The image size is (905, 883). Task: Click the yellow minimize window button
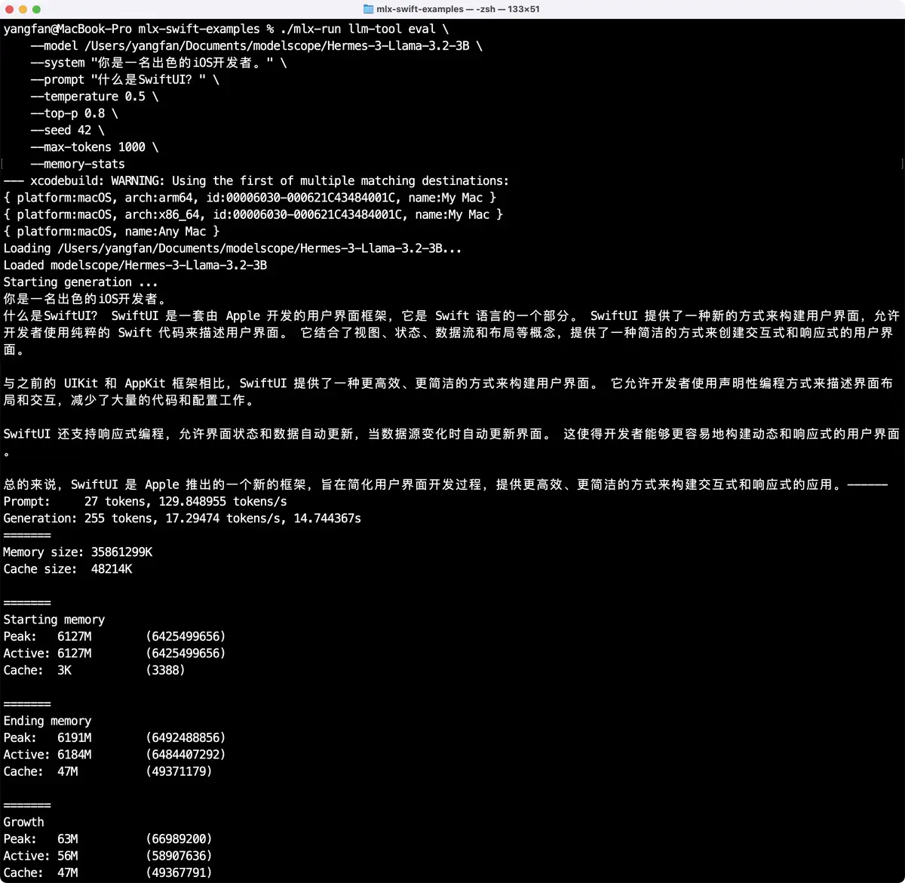23,9
